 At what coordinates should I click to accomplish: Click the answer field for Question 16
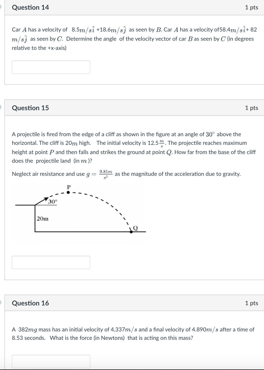tap(51, 361)
